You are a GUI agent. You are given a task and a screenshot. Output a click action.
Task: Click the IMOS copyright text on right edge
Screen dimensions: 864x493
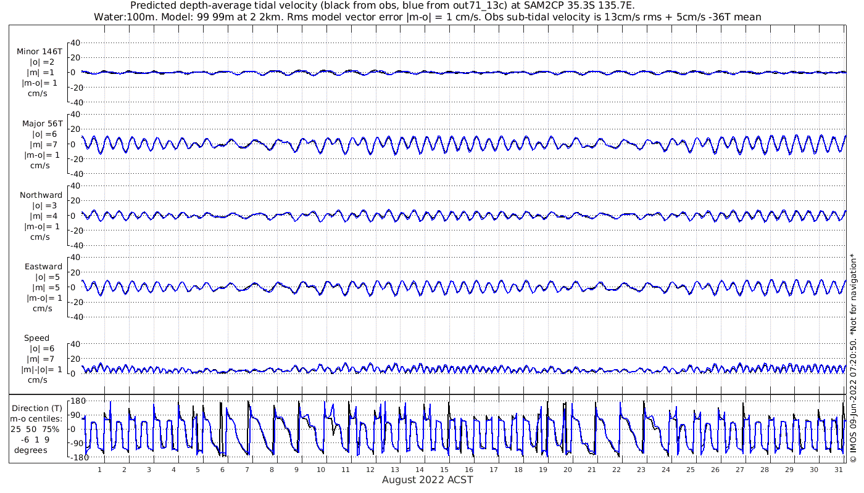[x=853, y=357]
